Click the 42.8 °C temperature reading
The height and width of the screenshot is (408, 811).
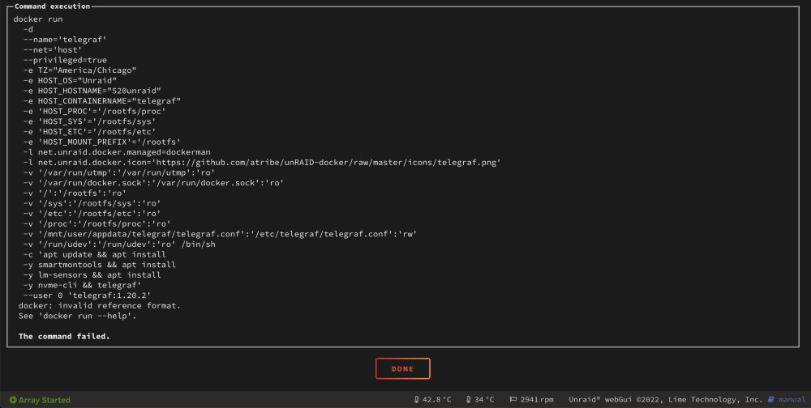pyautogui.click(x=436, y=400)
